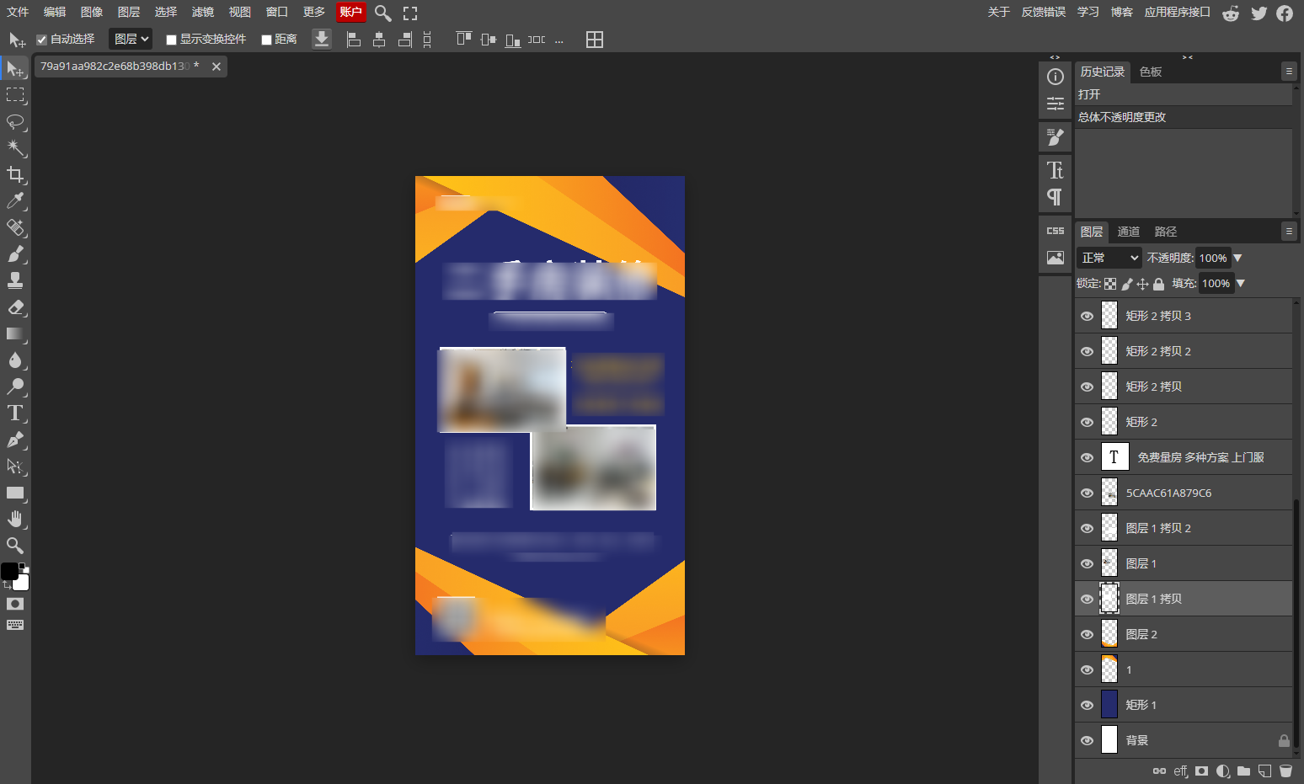Viewport: 1304px width, 784px height.
Task: Enable the 显示变换控件 checkbox
Action: (172, 40)
